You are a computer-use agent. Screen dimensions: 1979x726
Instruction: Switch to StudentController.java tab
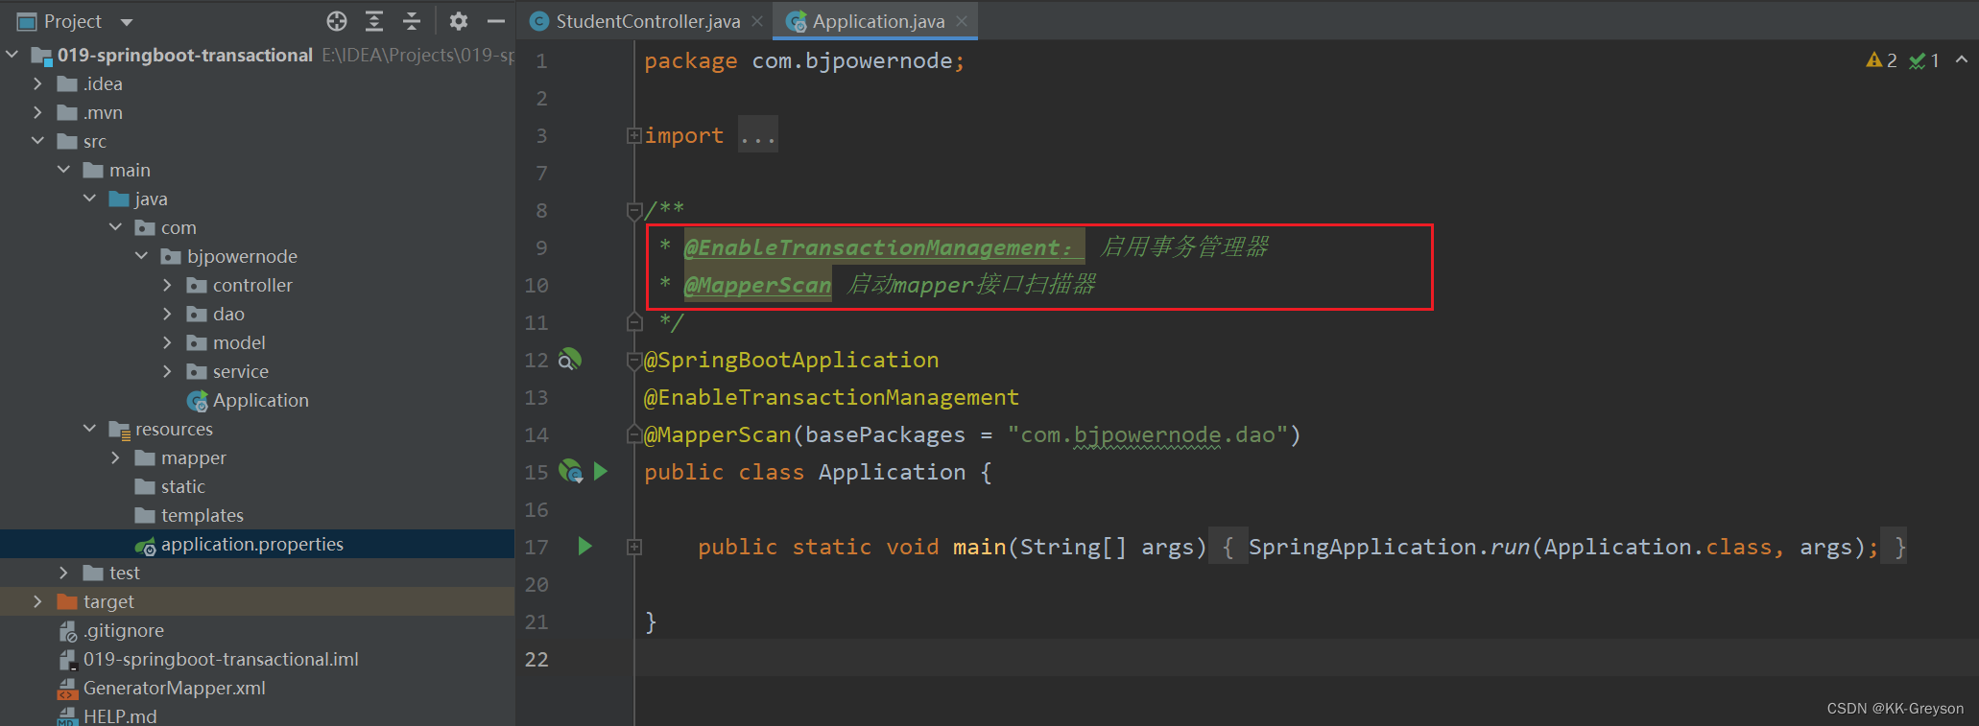pos(648,21)
